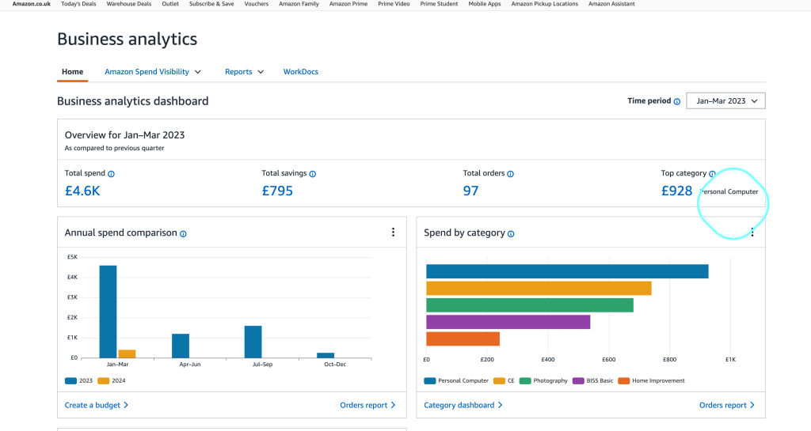Open Mobile Apps page
Image resolution: width=811 pixels, height=431 pixels.
click(485, 4)
